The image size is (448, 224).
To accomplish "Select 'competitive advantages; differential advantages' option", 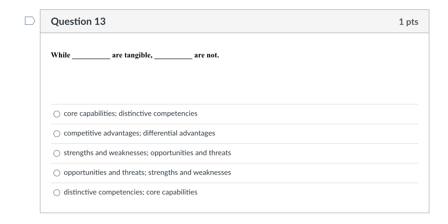I will (x=57, y=133).
